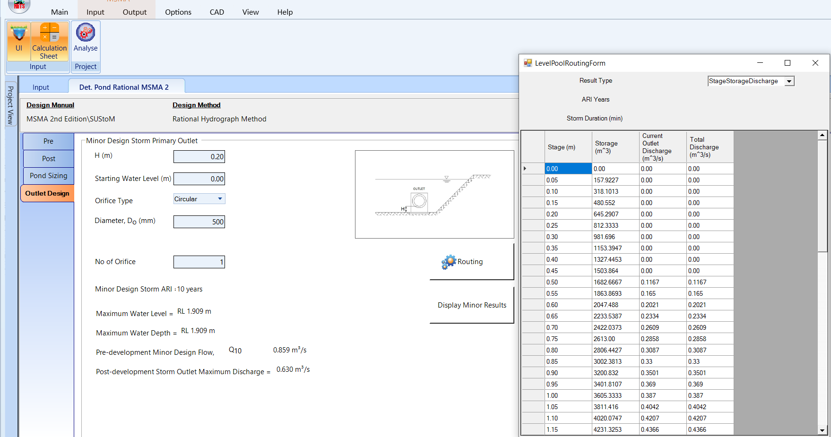The image size is (831, 437).
Task: Click the H (m) input field
Action: point(199,156)
